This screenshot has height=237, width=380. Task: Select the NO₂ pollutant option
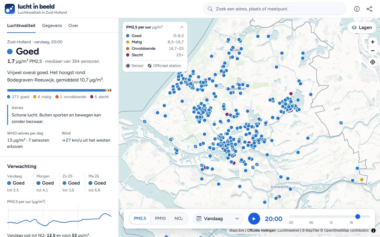pos(179,218)
